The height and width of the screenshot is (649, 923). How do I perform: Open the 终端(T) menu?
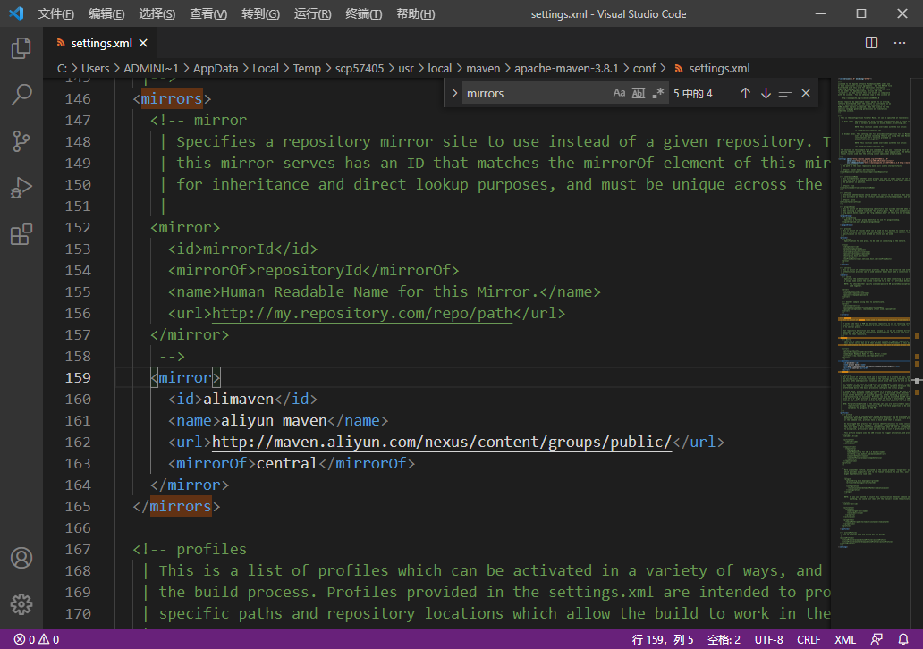[x=363, y=14]
